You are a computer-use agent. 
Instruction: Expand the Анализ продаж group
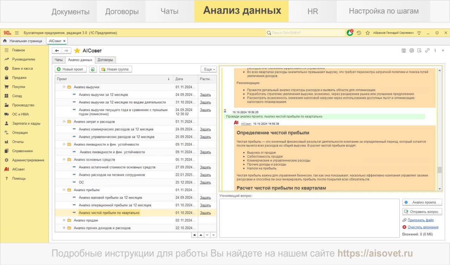(x=64, y=220)
